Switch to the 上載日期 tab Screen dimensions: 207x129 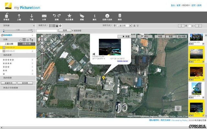click(9, 44)
